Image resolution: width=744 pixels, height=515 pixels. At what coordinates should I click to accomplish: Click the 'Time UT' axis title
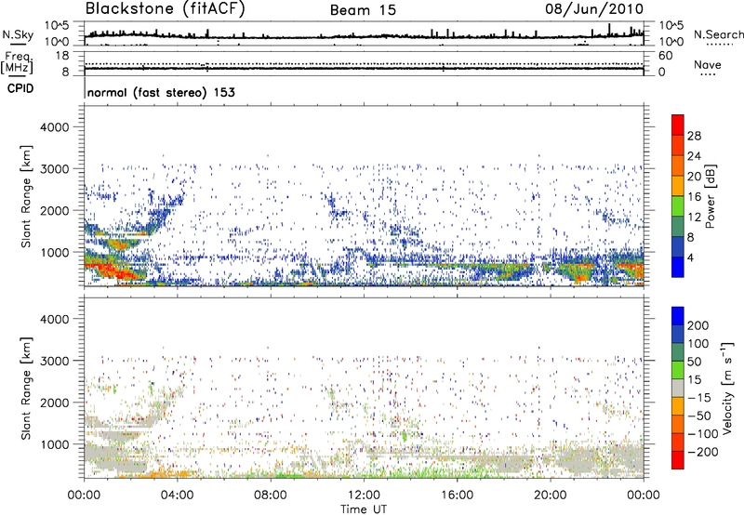(x=364, y=509)
